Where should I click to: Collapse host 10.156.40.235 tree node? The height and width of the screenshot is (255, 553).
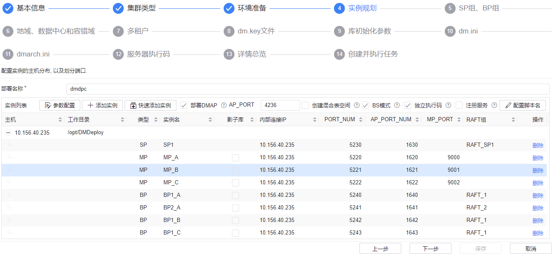[8, 133]
